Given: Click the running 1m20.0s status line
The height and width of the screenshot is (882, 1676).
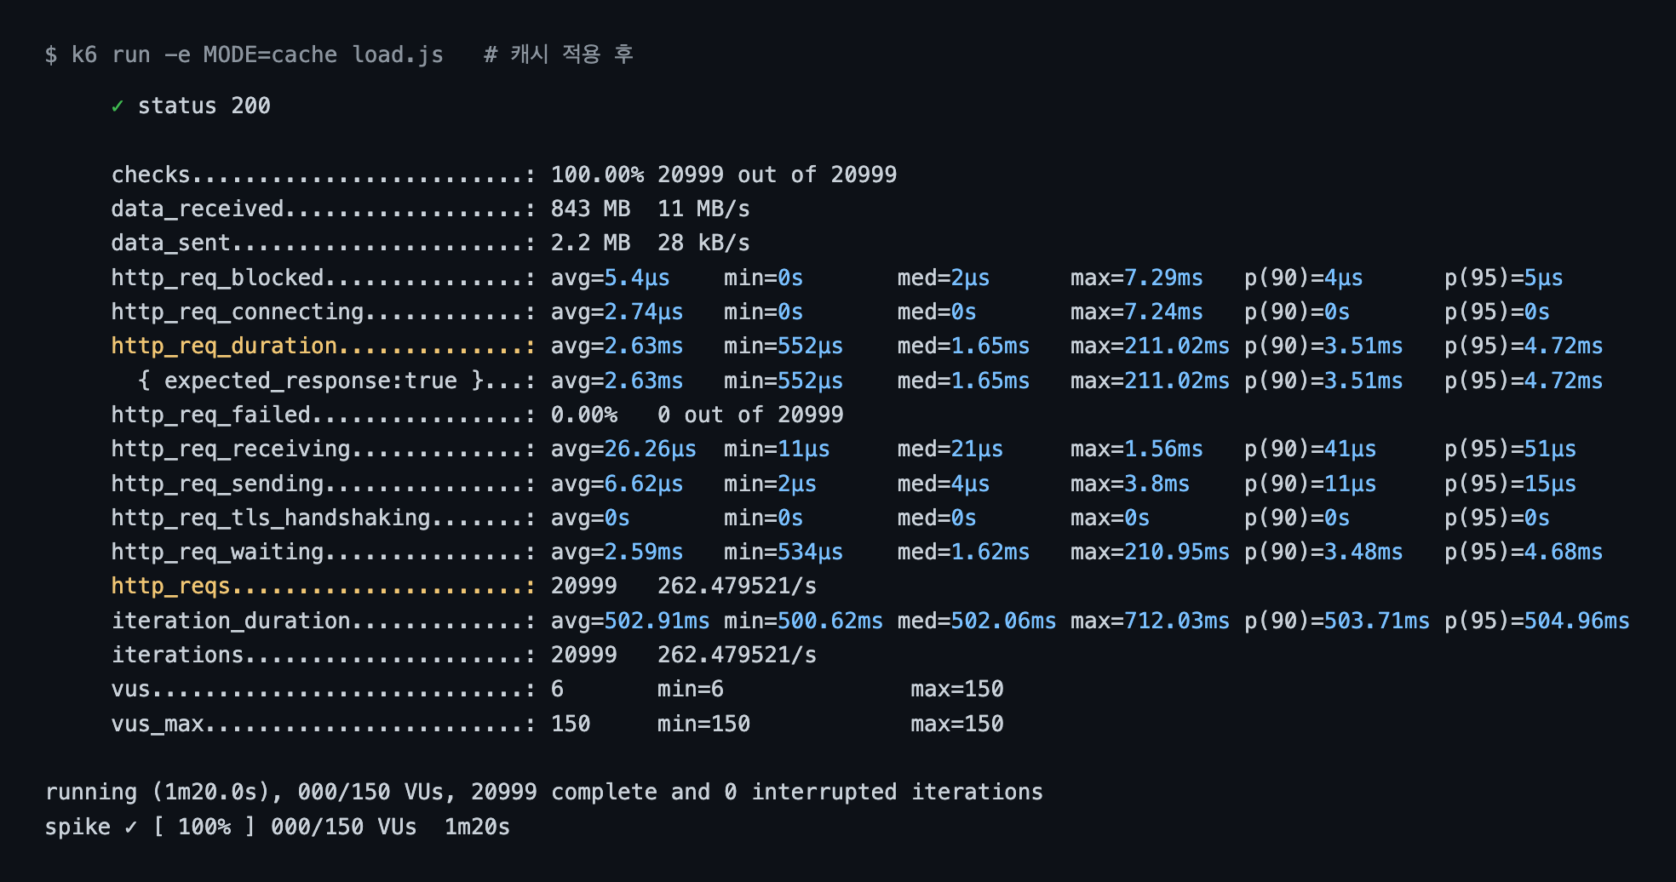Looking at the screenshot, I should [543, 793].
